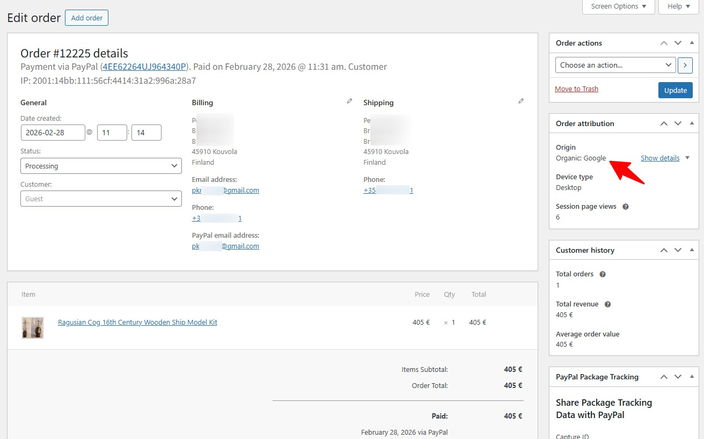Open the Status dropdown showing Processing

click(x=101, y=166)
